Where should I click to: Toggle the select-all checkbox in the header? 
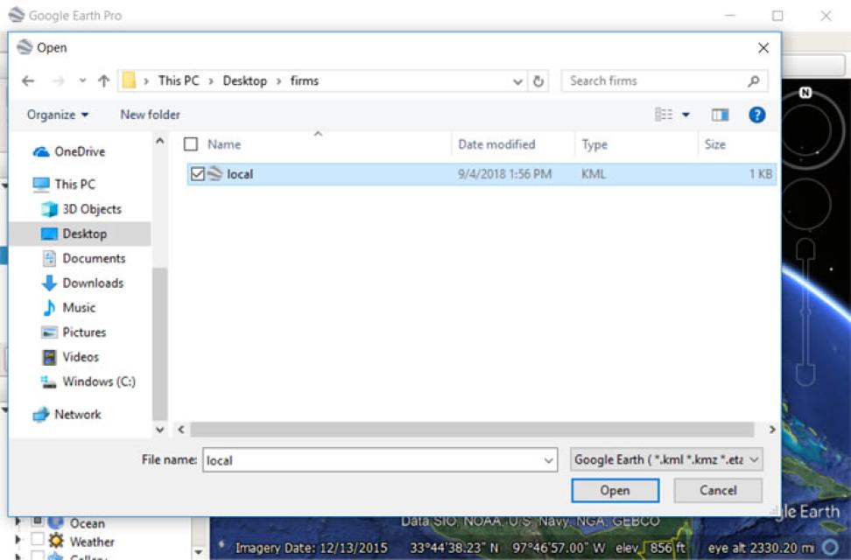191,143
